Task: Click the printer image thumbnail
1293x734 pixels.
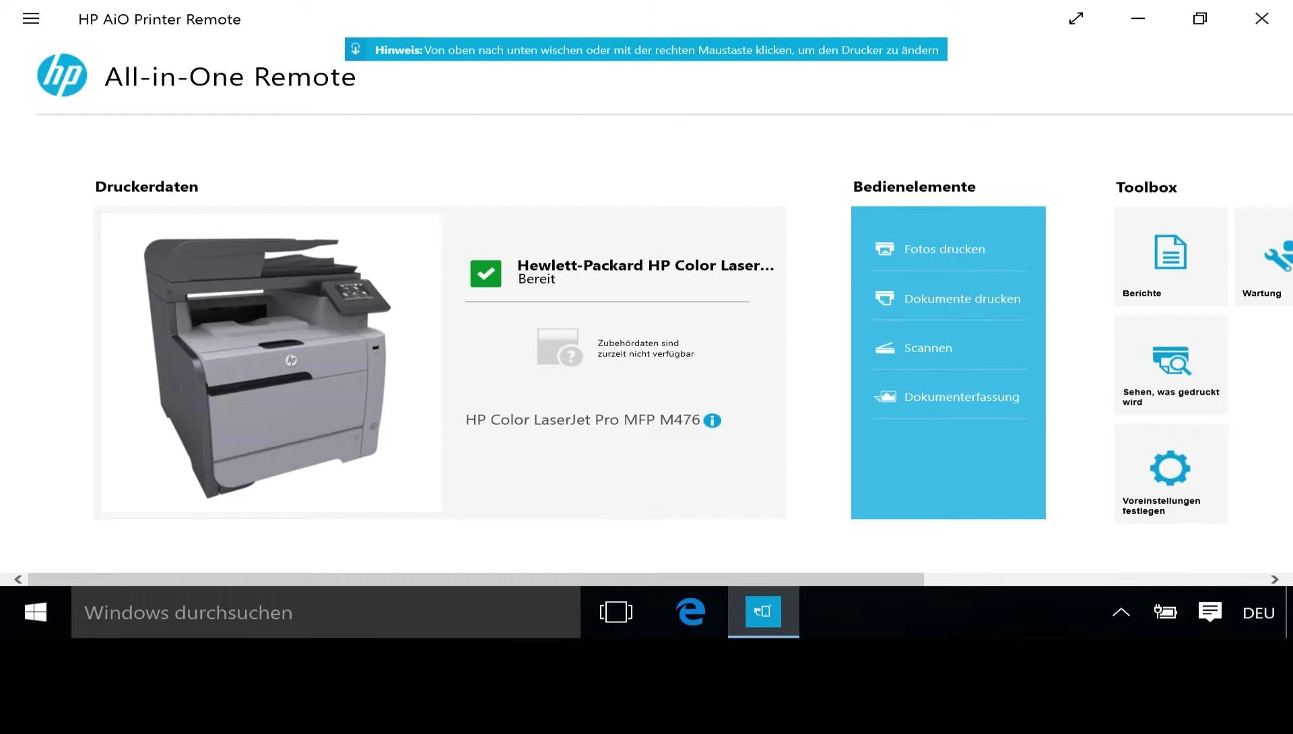Action: (x=271, y=363)
